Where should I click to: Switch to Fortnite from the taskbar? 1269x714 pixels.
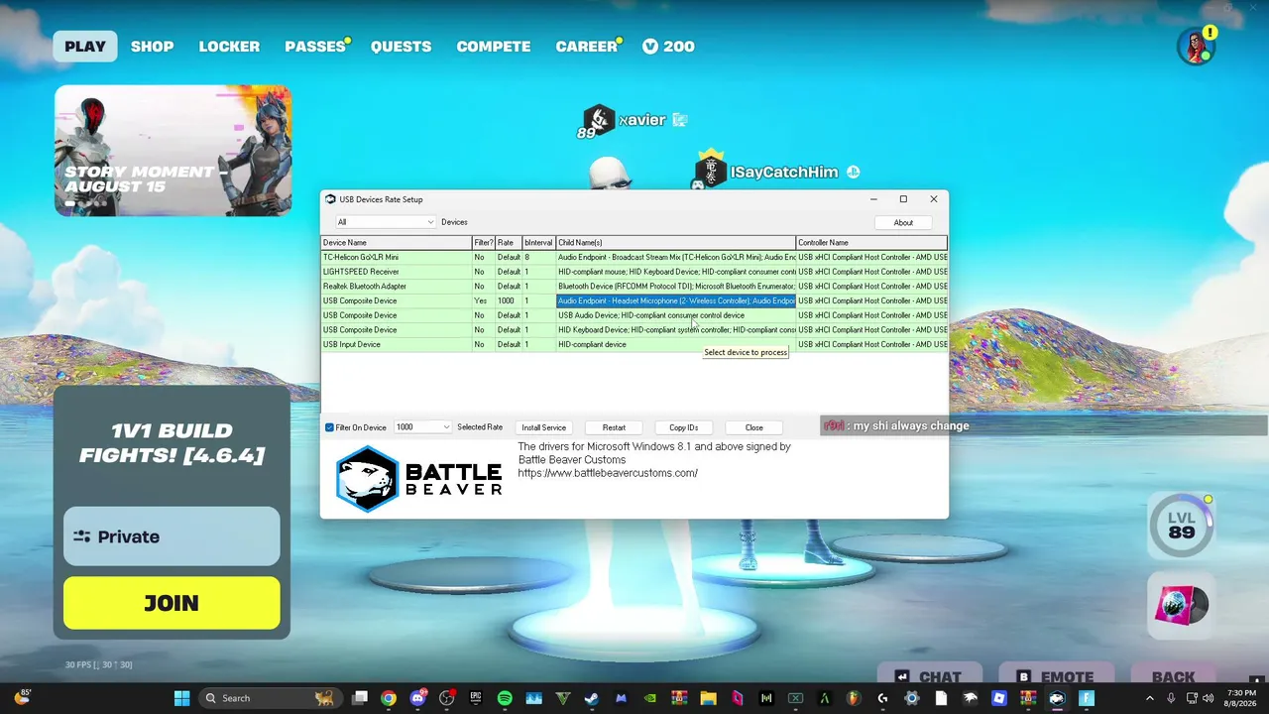click(x=1087, y=698)
